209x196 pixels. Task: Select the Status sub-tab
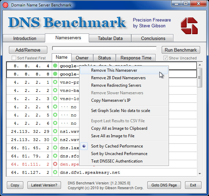click(x=104, y=58)
